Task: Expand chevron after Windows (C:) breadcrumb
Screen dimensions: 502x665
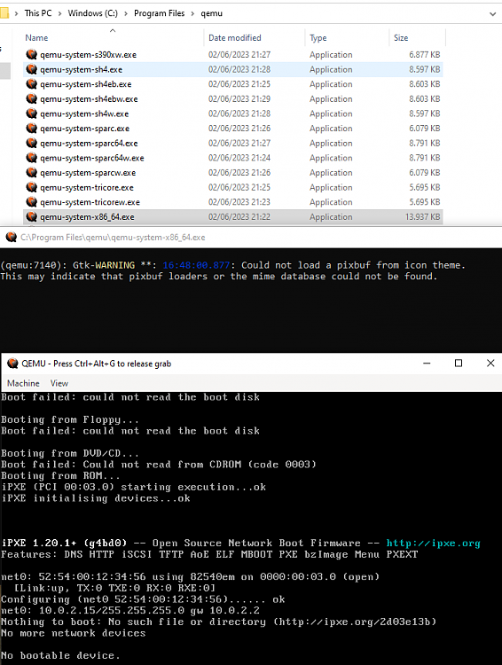Action: [x=126, y=13]
